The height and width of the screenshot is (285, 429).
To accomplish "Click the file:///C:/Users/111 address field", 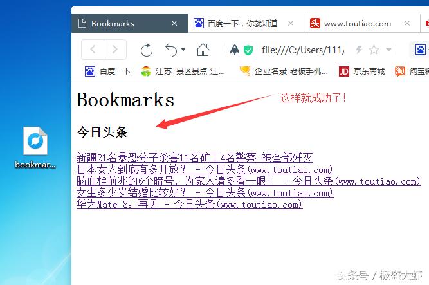I will (303, 50).
